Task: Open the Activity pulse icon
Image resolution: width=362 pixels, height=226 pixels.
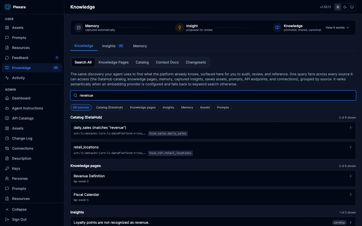Action: [7, 78]
